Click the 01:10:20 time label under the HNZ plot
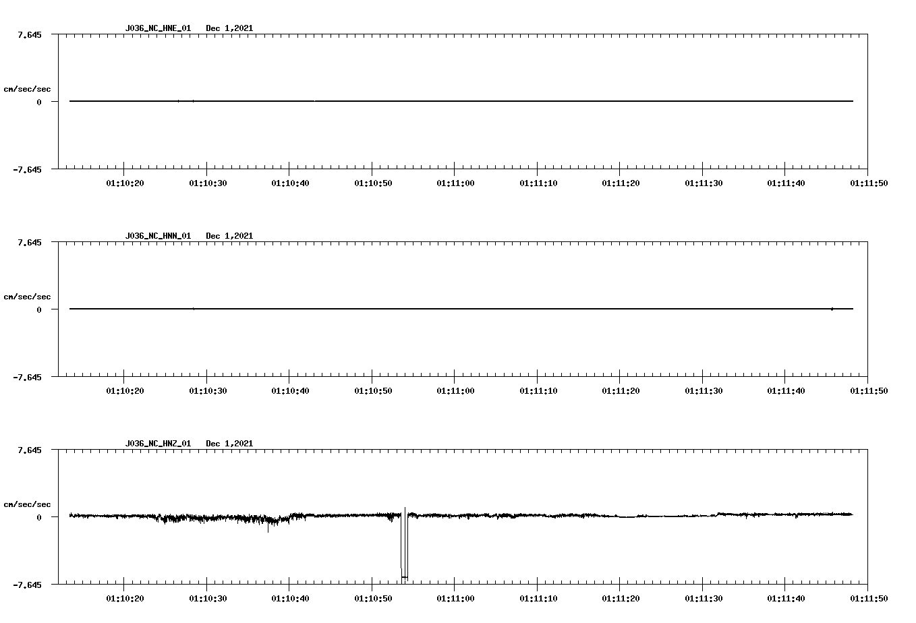 pos(124,598)
